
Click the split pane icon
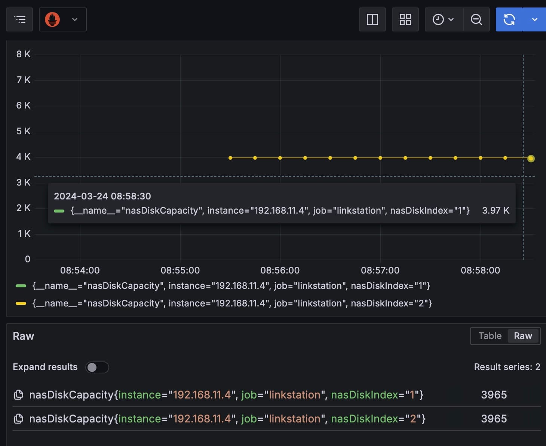(x=372, y=19)
